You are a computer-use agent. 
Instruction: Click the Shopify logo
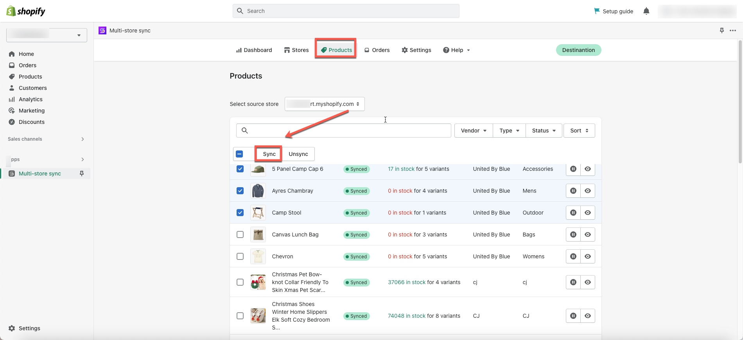coord(26,11)
